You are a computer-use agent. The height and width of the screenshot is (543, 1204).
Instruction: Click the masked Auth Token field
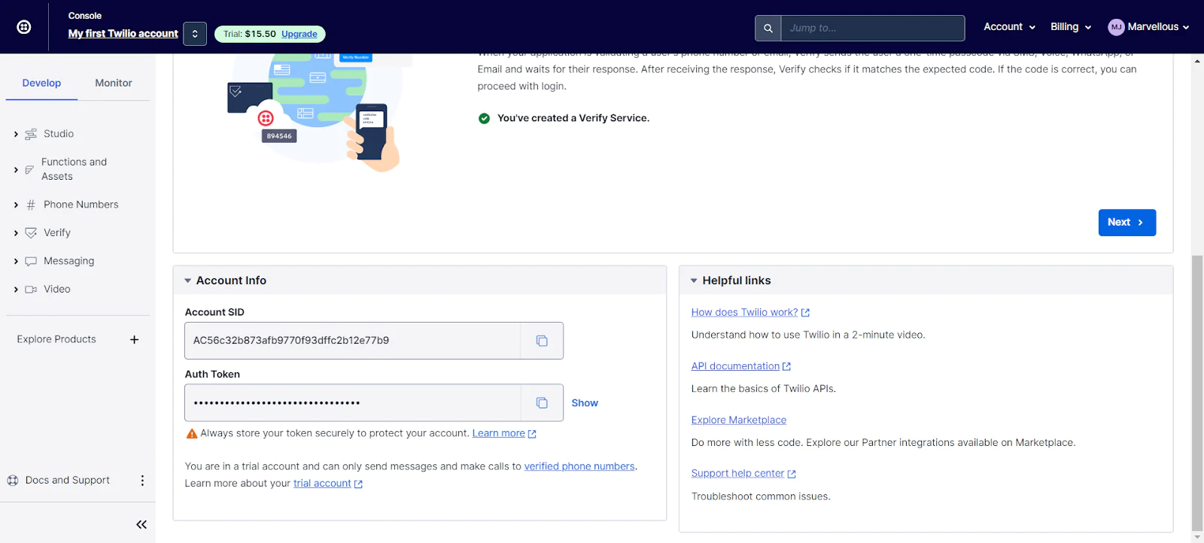click(x=352, y=403)
